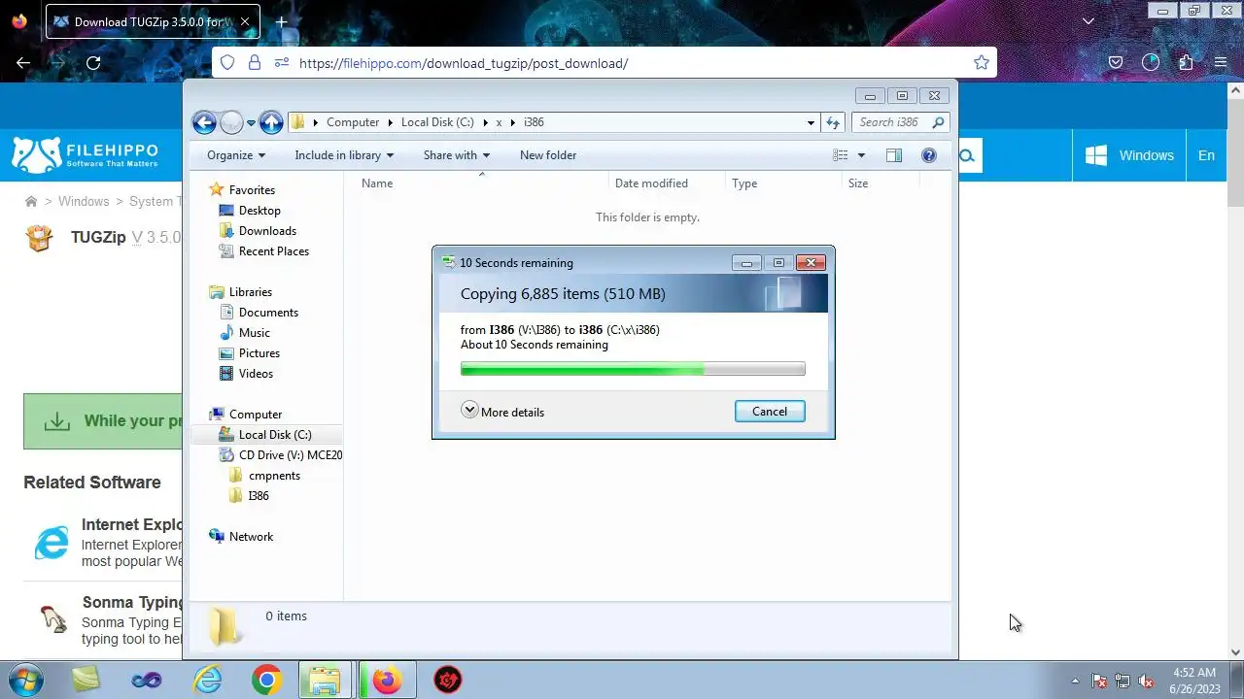Open the Action Center flag icon
The height and width of the screenshot is (699, 1244).
[x=1099, y=681]
